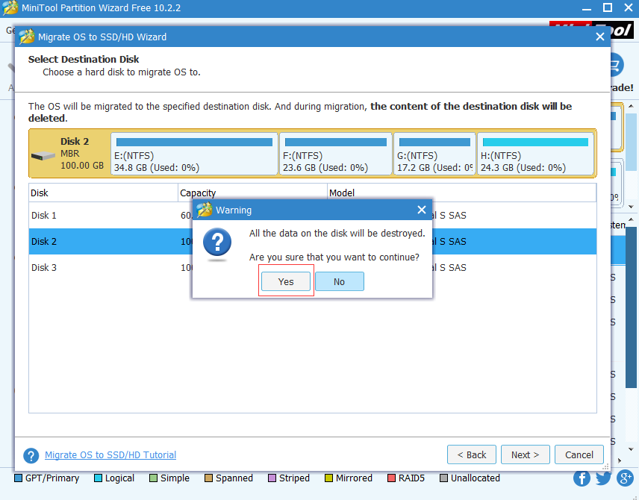Cancel the Migrate OS wizard
The width and height of the screenshot is (639, 500).
click(x=579, y=454)
